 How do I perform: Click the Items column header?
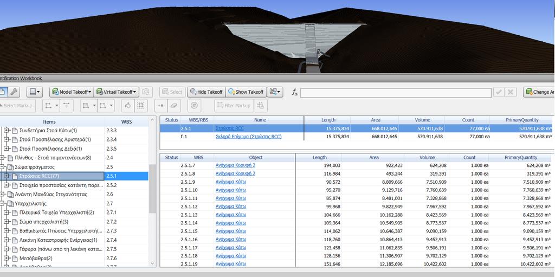tap(49, 121)
